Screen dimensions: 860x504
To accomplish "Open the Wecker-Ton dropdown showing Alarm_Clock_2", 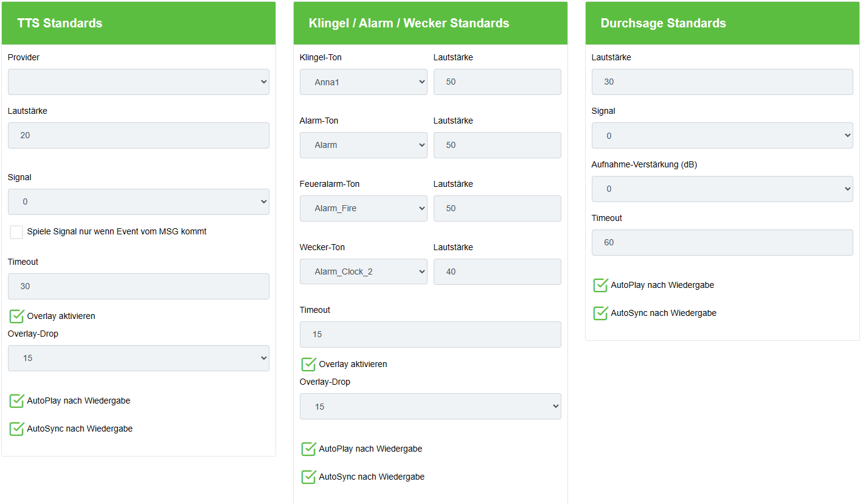I will point(363,272).
